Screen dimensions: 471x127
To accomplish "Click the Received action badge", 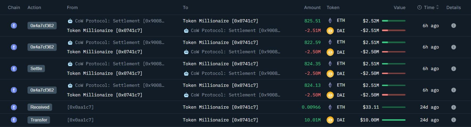I will pos(40,107).
